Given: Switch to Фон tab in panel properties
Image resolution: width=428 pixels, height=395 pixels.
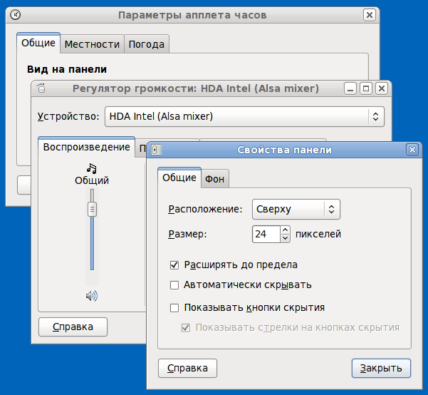Looking at the screenshot, I should point(214,179).
